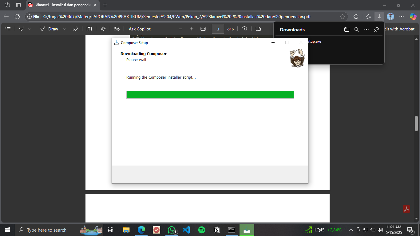Toggle favorite star for this page
420x236 pixels.
click(343, 17)
